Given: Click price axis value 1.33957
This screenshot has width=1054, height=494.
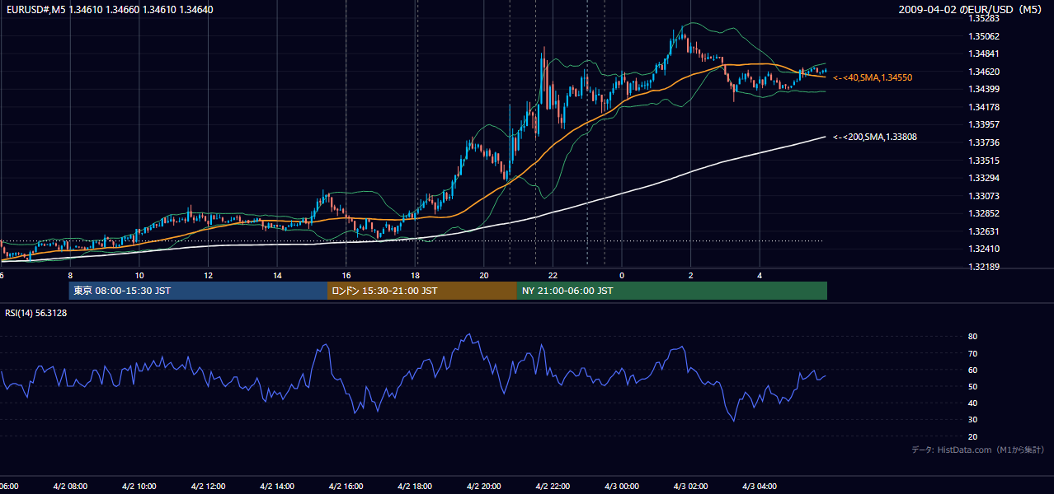Looking at the screenshot, I should [983, 125].
